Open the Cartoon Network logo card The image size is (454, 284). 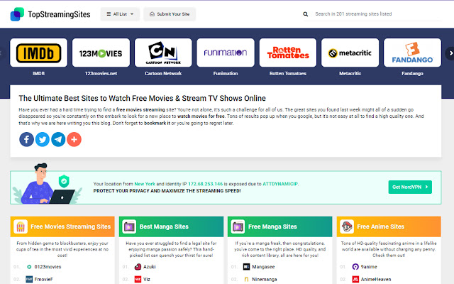coord(163,53)
